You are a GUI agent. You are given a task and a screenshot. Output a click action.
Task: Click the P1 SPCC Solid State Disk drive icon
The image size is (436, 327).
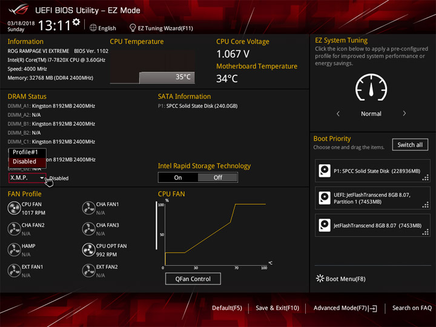(x=325, y=171)
